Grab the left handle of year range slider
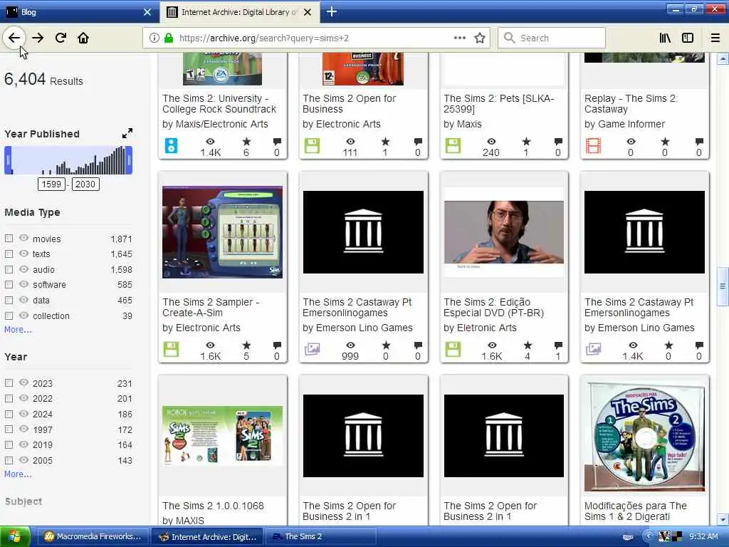 (8, 160)
